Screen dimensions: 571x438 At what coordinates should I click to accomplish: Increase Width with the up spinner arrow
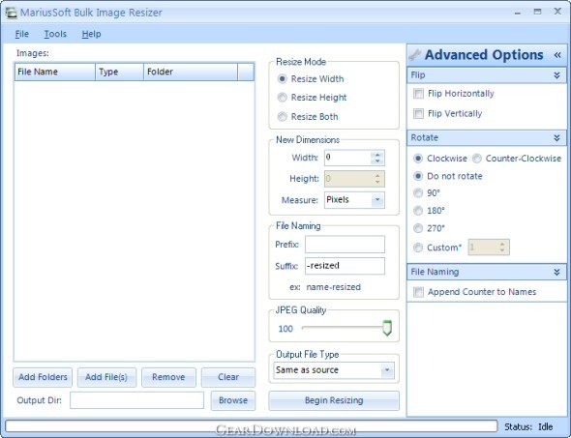point(377,155)
